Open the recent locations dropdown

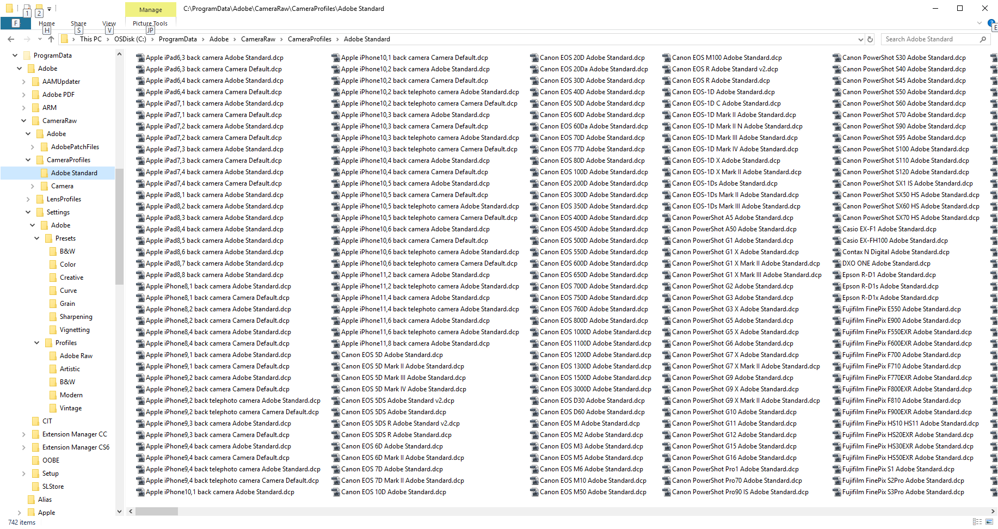pyautogui.click(x=40, y=39)
